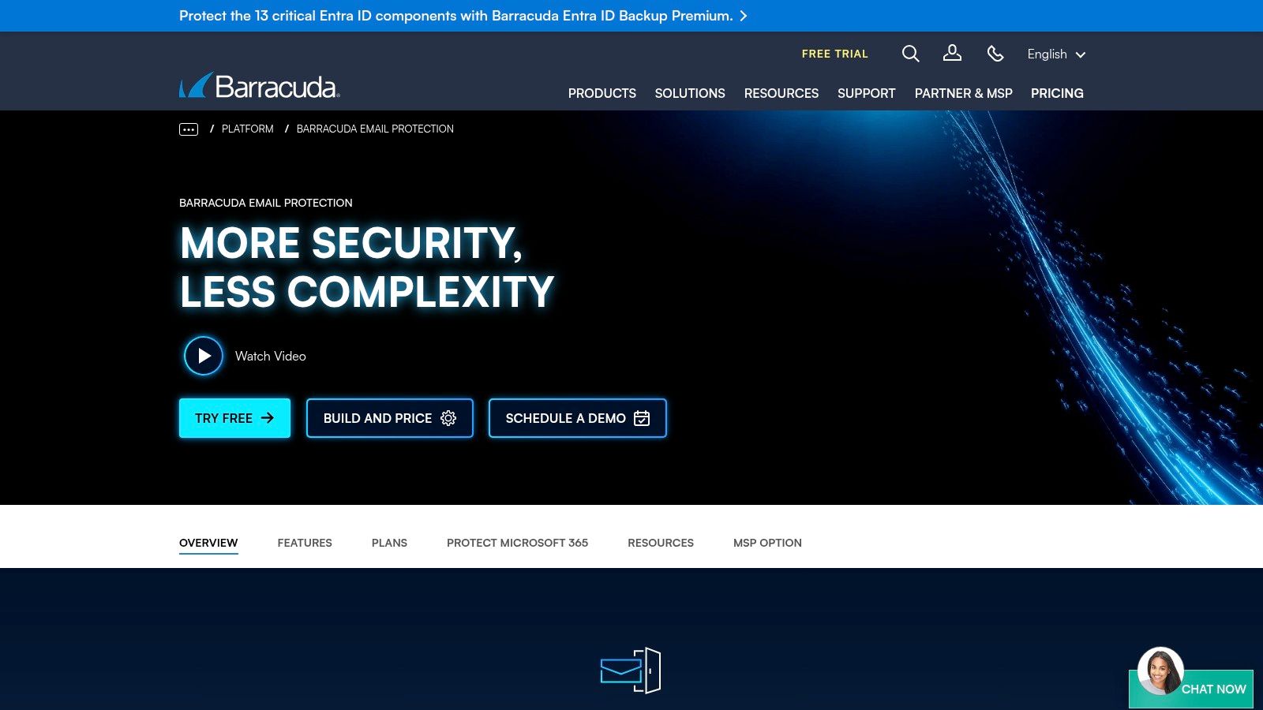Expand the Partner & MSP menu
The height and width of the screenshot is (710, 1263).
tap(963, 93)
